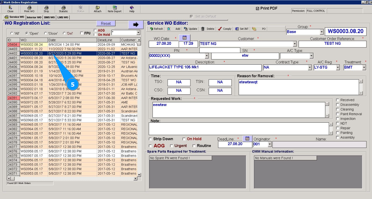The width and height of the screenshot is (372, 199).
Task: Expand the Customer dropdown
Action: click(295, 44)
